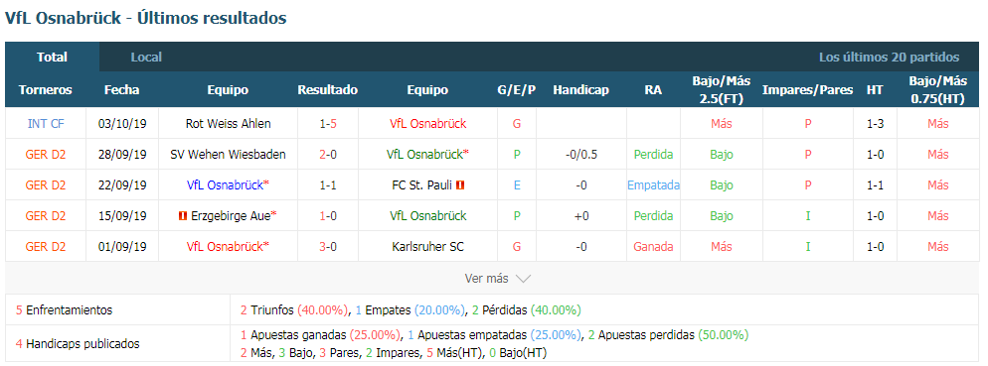Click the Handicap column header

(x=580, y=90)
